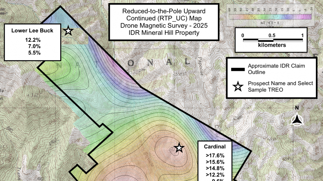The image size is (323, 181).
Task: Click the 'Lower Lee Buck' heading
Action: [32, 31]
